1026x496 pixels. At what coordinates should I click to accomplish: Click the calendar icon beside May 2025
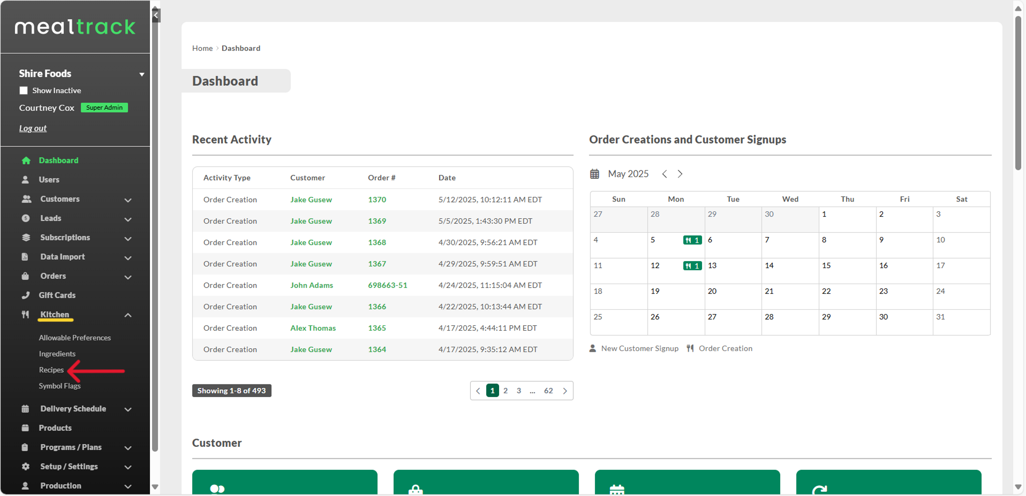(595, 174)
